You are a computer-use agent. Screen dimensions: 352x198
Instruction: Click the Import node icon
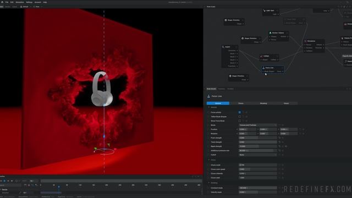tap(223, 47)
